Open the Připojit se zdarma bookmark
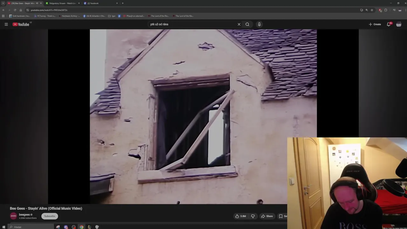The height and width of the screenshot is (229, 407). point(134,16)
